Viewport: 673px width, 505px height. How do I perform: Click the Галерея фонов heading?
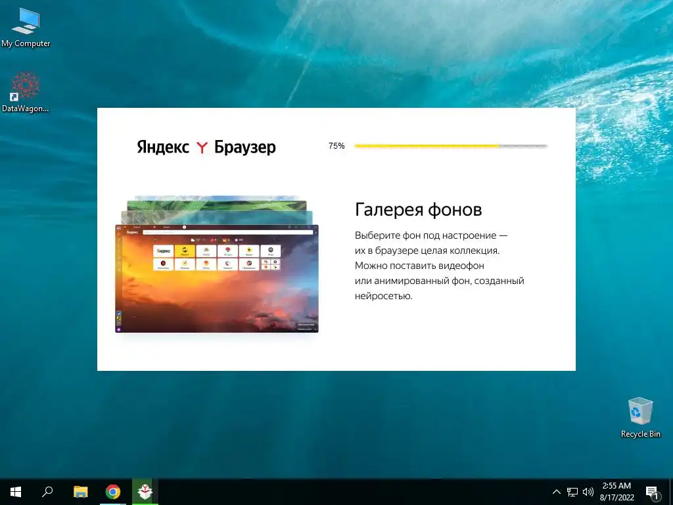tap(418, 210)
